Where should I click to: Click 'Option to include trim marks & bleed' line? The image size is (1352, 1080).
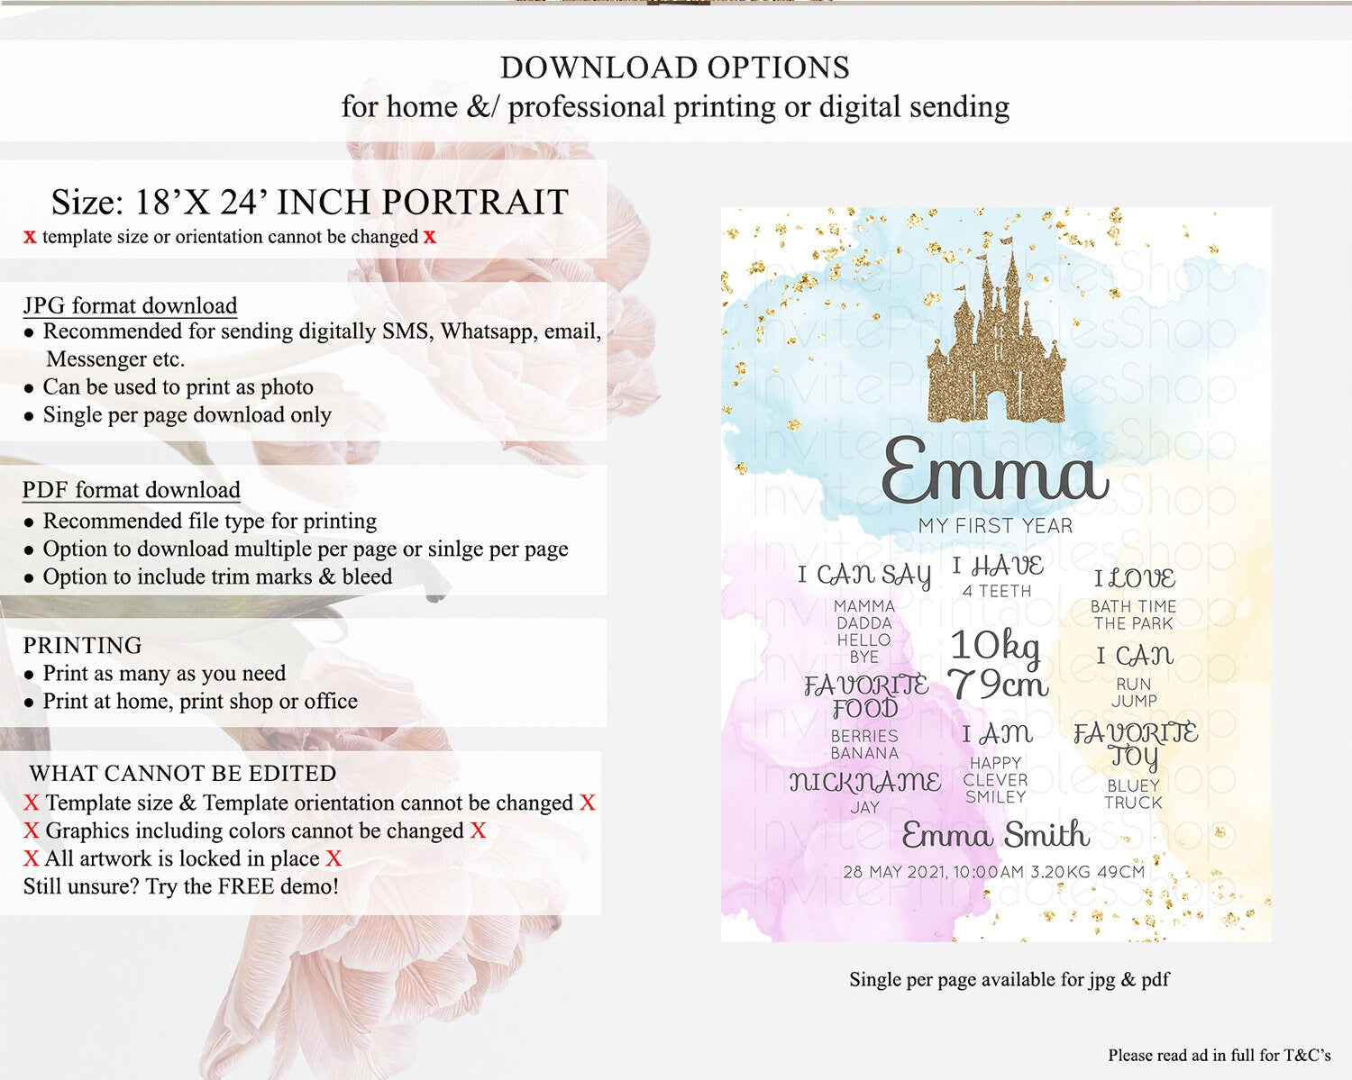(x=217, y=576)
